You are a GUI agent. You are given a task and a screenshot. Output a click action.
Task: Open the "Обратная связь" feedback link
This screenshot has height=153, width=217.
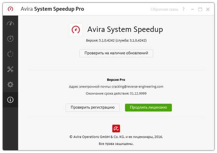(x=164, y=9)
